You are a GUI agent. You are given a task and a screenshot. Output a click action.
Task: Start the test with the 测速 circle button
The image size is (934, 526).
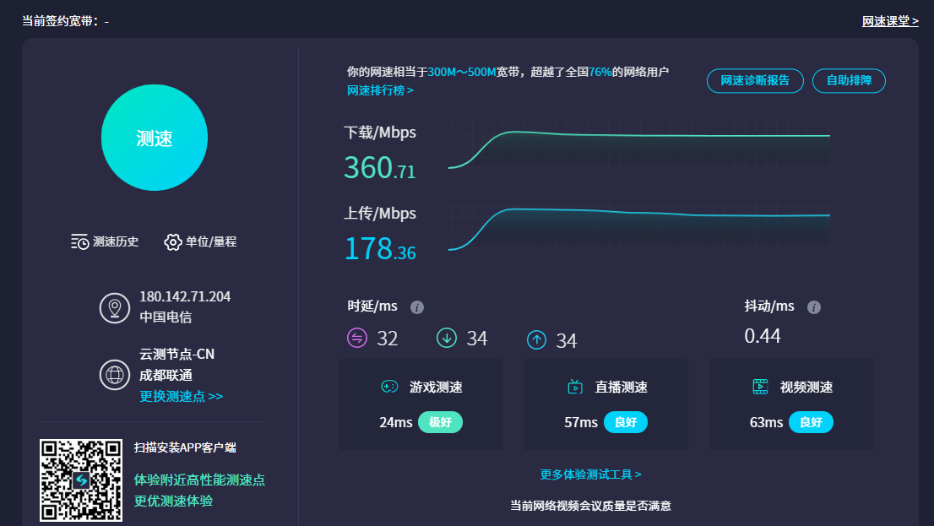154,137
